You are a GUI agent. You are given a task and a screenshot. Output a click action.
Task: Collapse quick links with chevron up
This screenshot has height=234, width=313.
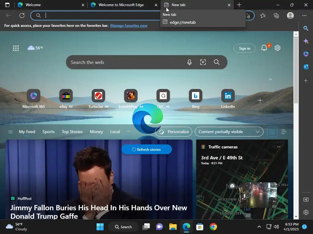tap(271, 80)
